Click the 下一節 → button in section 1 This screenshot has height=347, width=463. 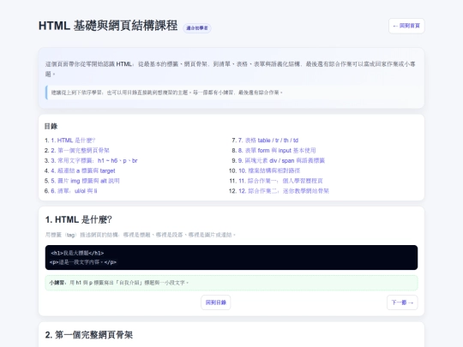[402, 302]
